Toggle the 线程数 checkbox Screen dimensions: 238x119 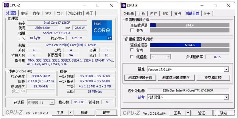(x=132, y=57)
